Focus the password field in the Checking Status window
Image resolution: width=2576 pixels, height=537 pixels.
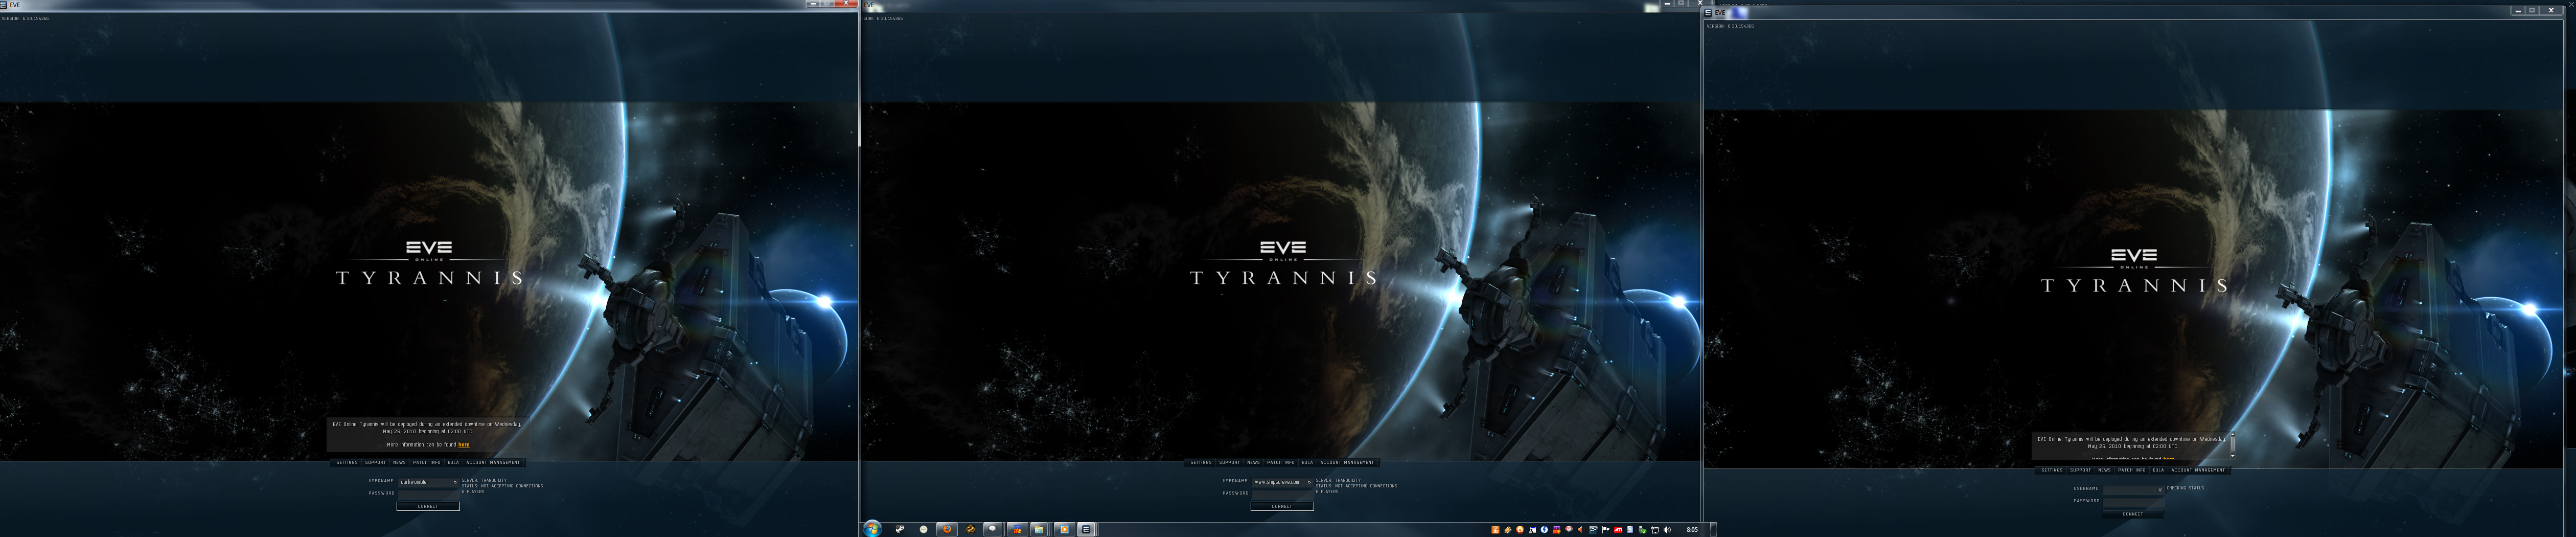pos(2133,501)
